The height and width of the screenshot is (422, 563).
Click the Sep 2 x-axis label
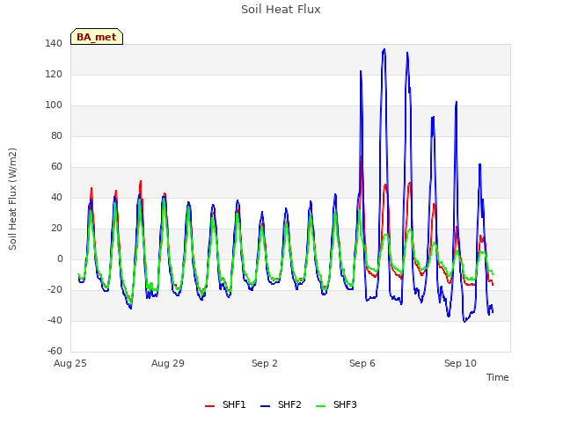pos(265,363)
